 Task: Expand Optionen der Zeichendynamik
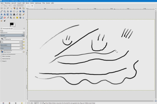point(1,54)
